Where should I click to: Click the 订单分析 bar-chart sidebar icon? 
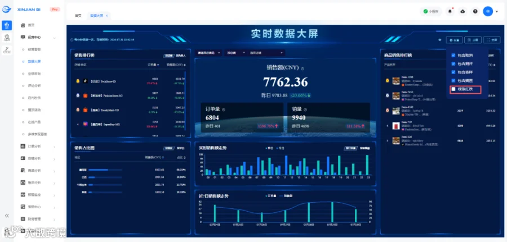[23, 147]
